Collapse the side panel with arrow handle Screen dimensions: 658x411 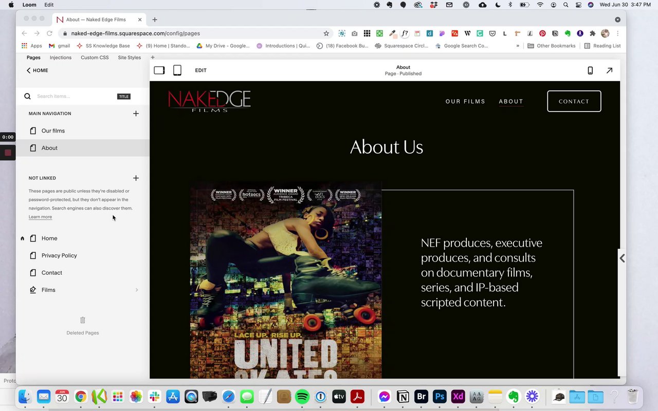click(622, 258)
